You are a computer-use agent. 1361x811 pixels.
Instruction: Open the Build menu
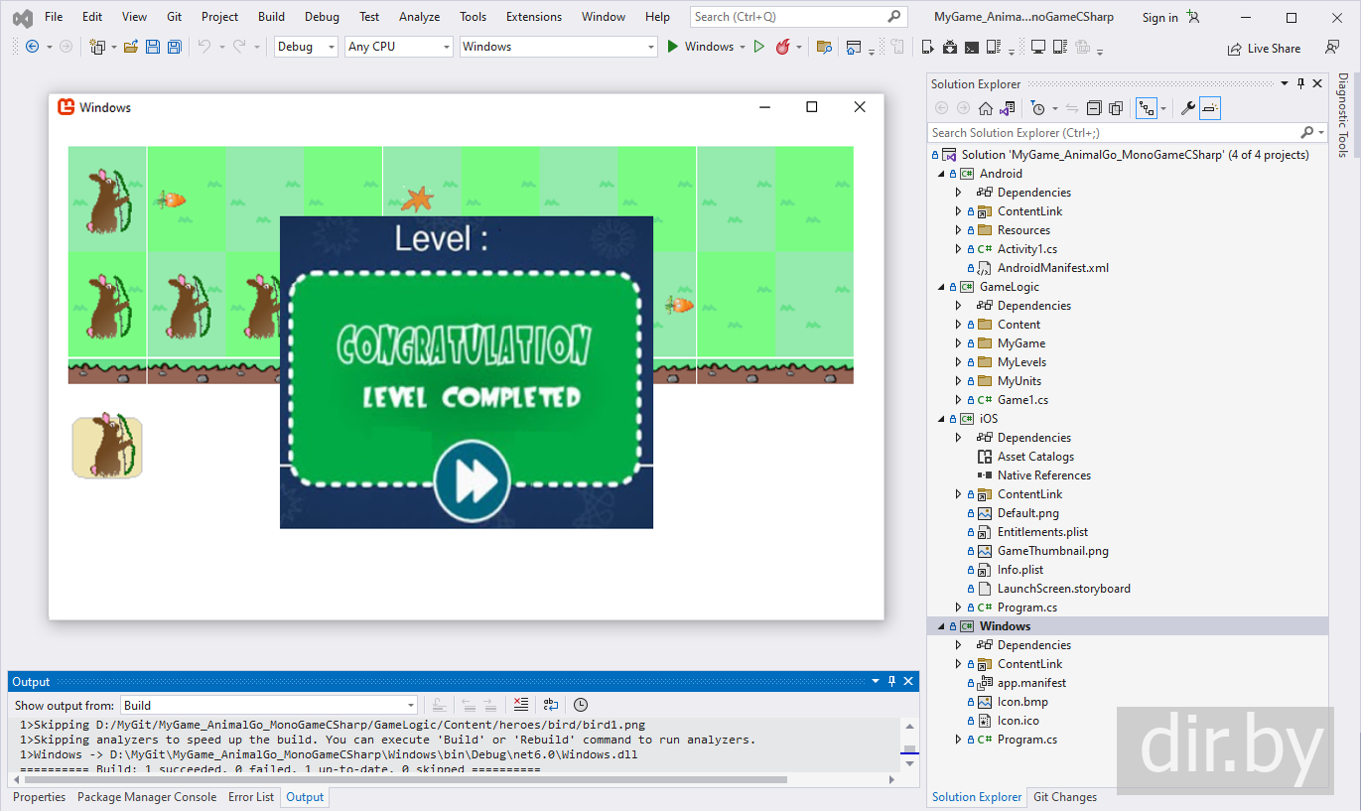(x=271, y=17)
